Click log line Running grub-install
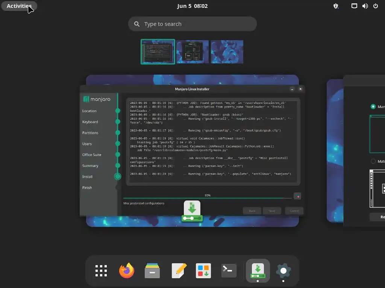This screenshot has width=385, height=288. [x=211, y=120]
